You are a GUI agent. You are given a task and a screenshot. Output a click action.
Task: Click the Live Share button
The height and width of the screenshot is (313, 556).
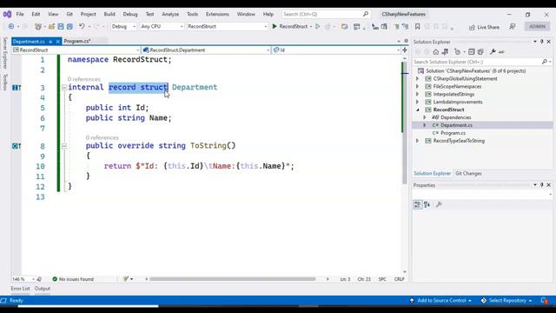pyautogui.click(x=484, y=27)
